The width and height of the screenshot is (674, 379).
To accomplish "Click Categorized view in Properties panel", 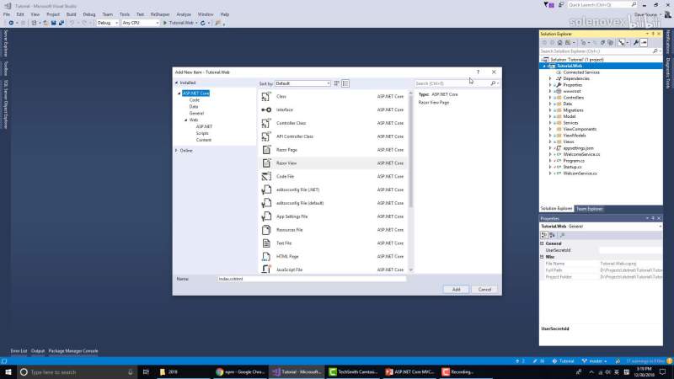I will (x=544, y=235).
